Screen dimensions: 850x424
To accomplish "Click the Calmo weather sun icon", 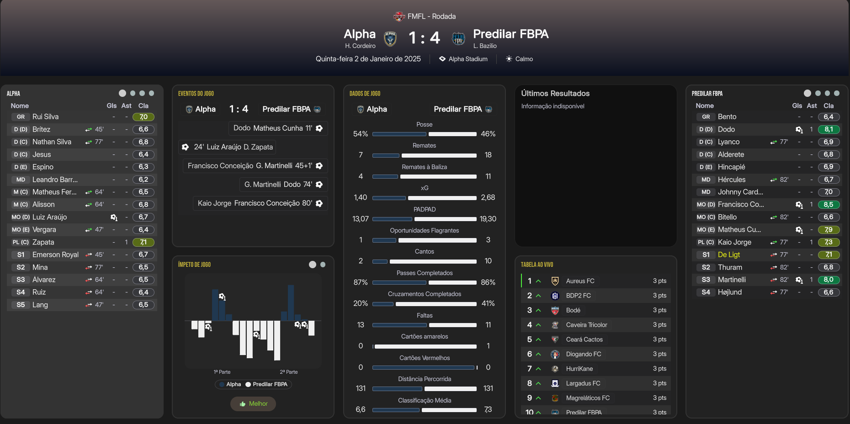I will coord(509,59).
